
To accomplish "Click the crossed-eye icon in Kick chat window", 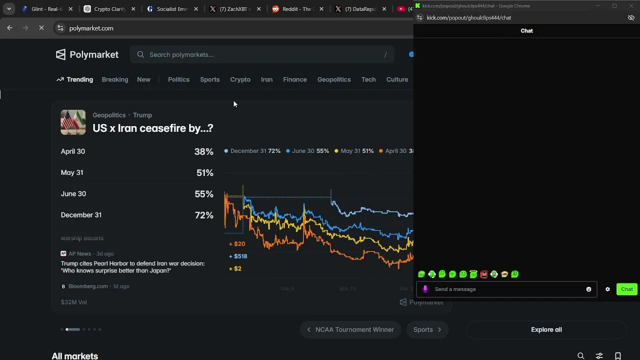I will pos(631,17).
